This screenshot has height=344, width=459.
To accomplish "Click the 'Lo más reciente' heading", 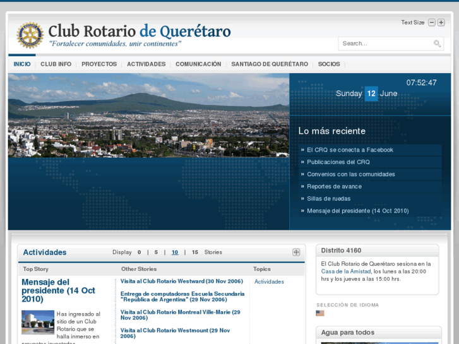I will pyautogui.click(x=332, y=131).
